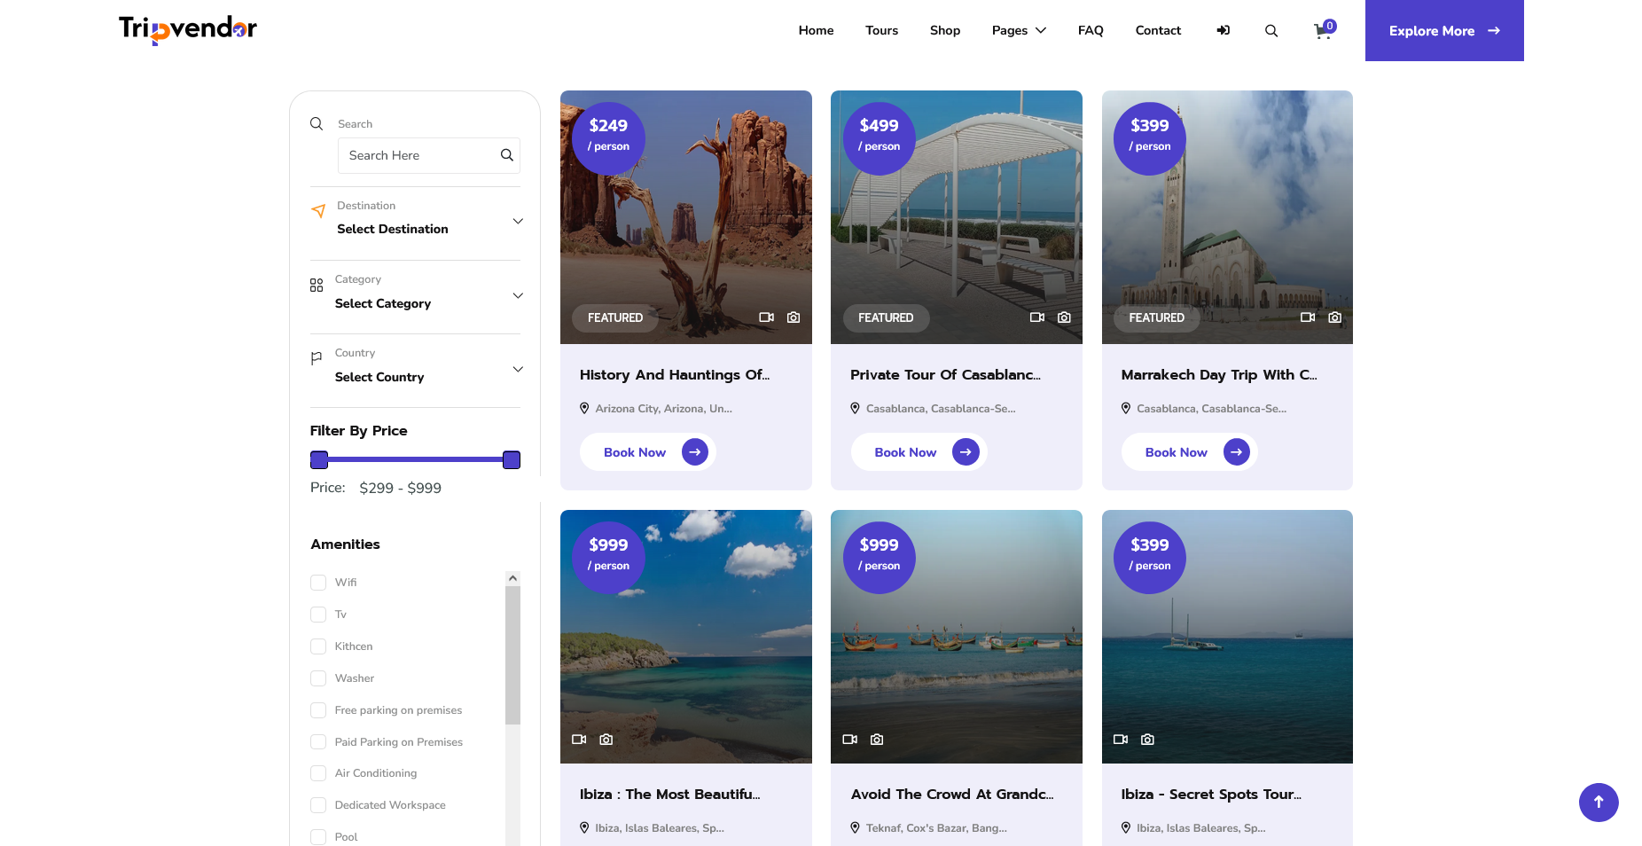The width and height of the screenshot is (1642, 846).
Task: Click the price range slider track
Action: tap(415, 459)
